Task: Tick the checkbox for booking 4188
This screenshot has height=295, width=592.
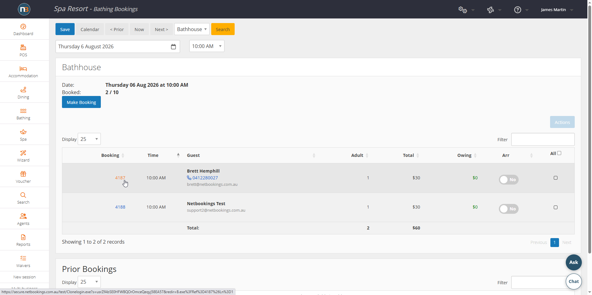Action: (556, 207)
